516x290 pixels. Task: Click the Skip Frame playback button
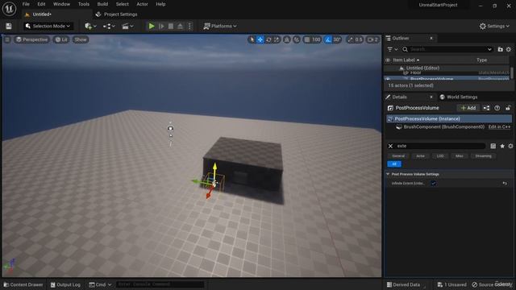pyautogui.click(x=161, y=26)
